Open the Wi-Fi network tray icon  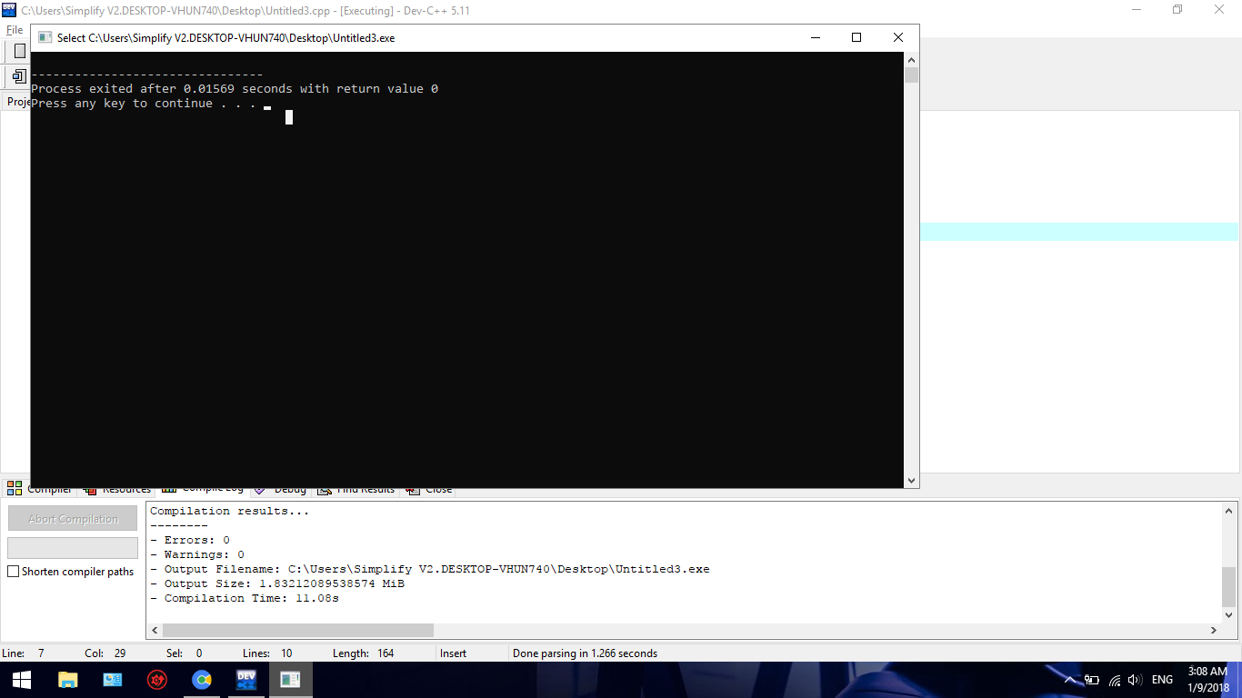point(1115,680)
